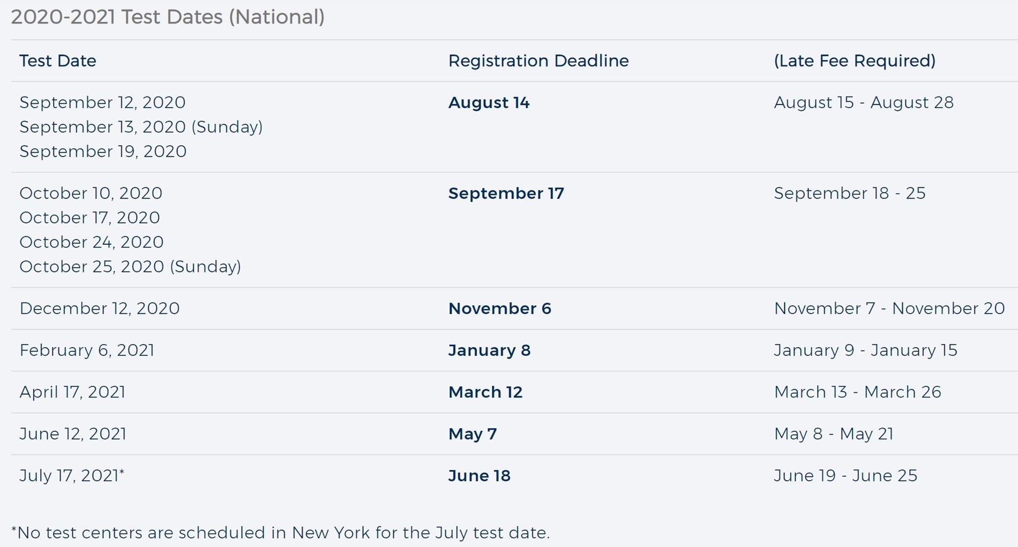Image resolution: width=1018 pixels, height=547 pixels.
Task: Click the September 17 registration deadline
Action: coord(506,193)
